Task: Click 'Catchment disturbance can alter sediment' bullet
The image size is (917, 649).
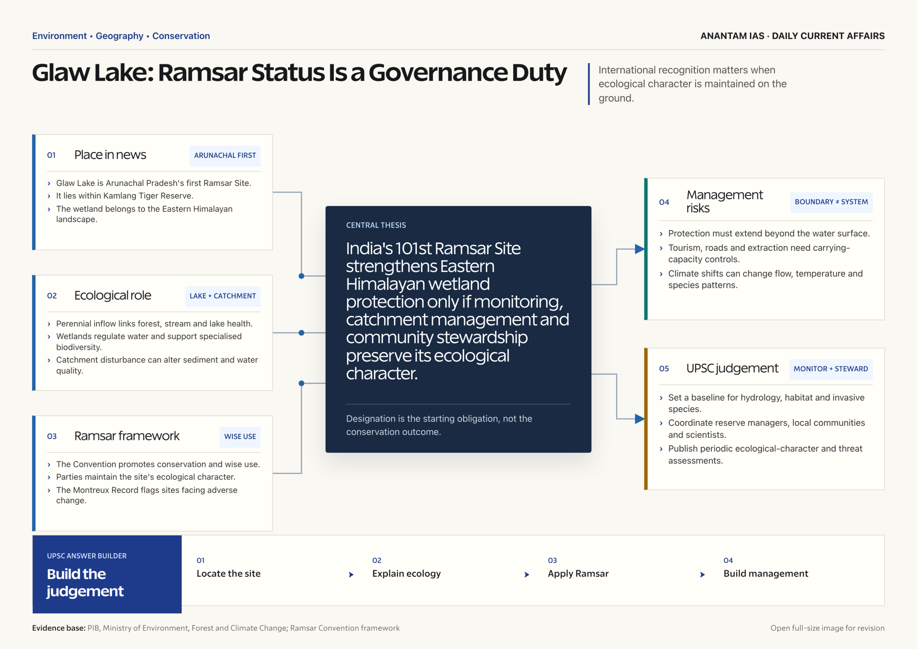Action: pos(157,365)
